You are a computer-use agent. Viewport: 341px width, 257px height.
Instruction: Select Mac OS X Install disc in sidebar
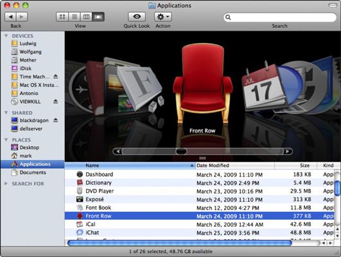35,85
